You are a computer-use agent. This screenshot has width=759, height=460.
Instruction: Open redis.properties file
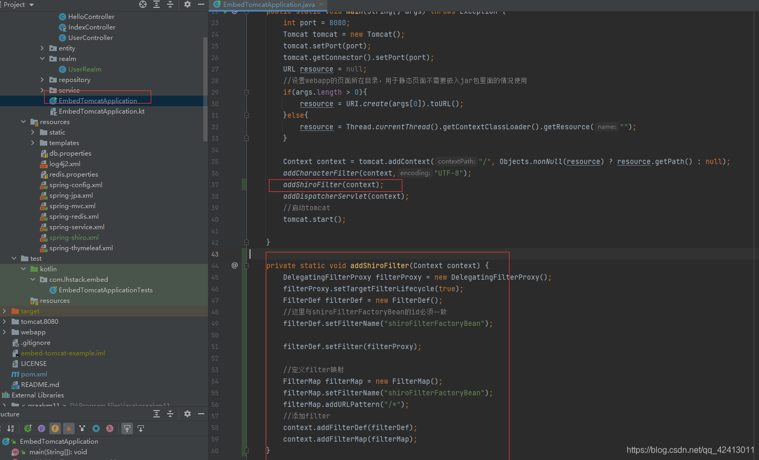pyautogui.click(x=74, y=175)
